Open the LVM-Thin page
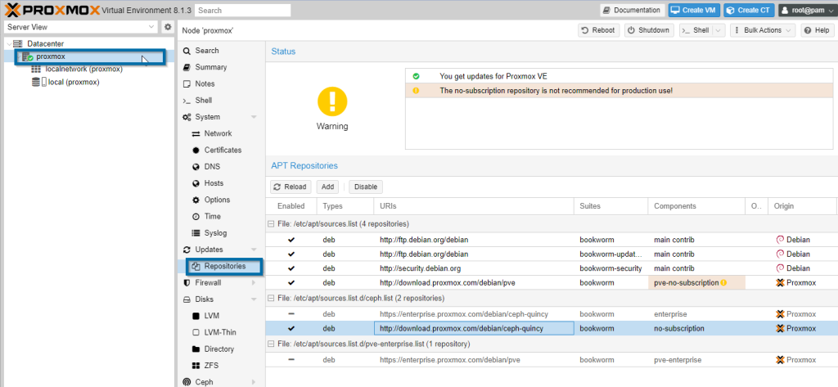 pyautogui.click(x=221, y=332)
